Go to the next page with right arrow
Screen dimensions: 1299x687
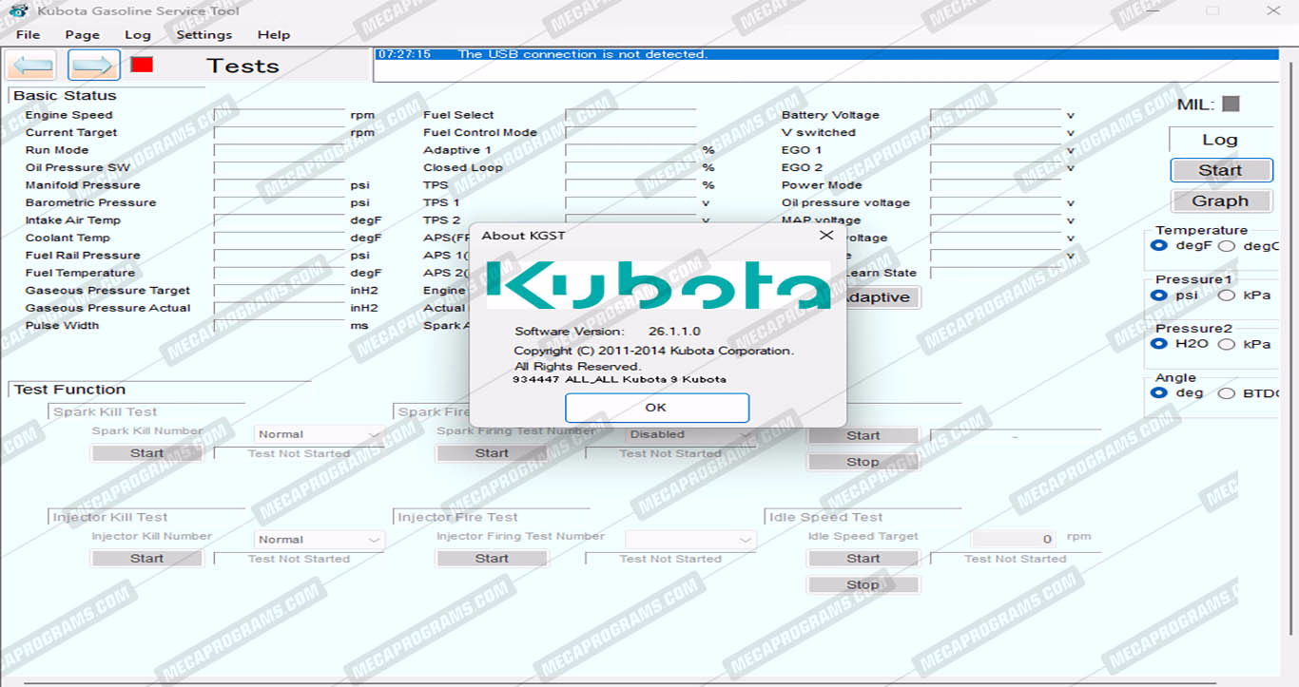coord(94,66)
